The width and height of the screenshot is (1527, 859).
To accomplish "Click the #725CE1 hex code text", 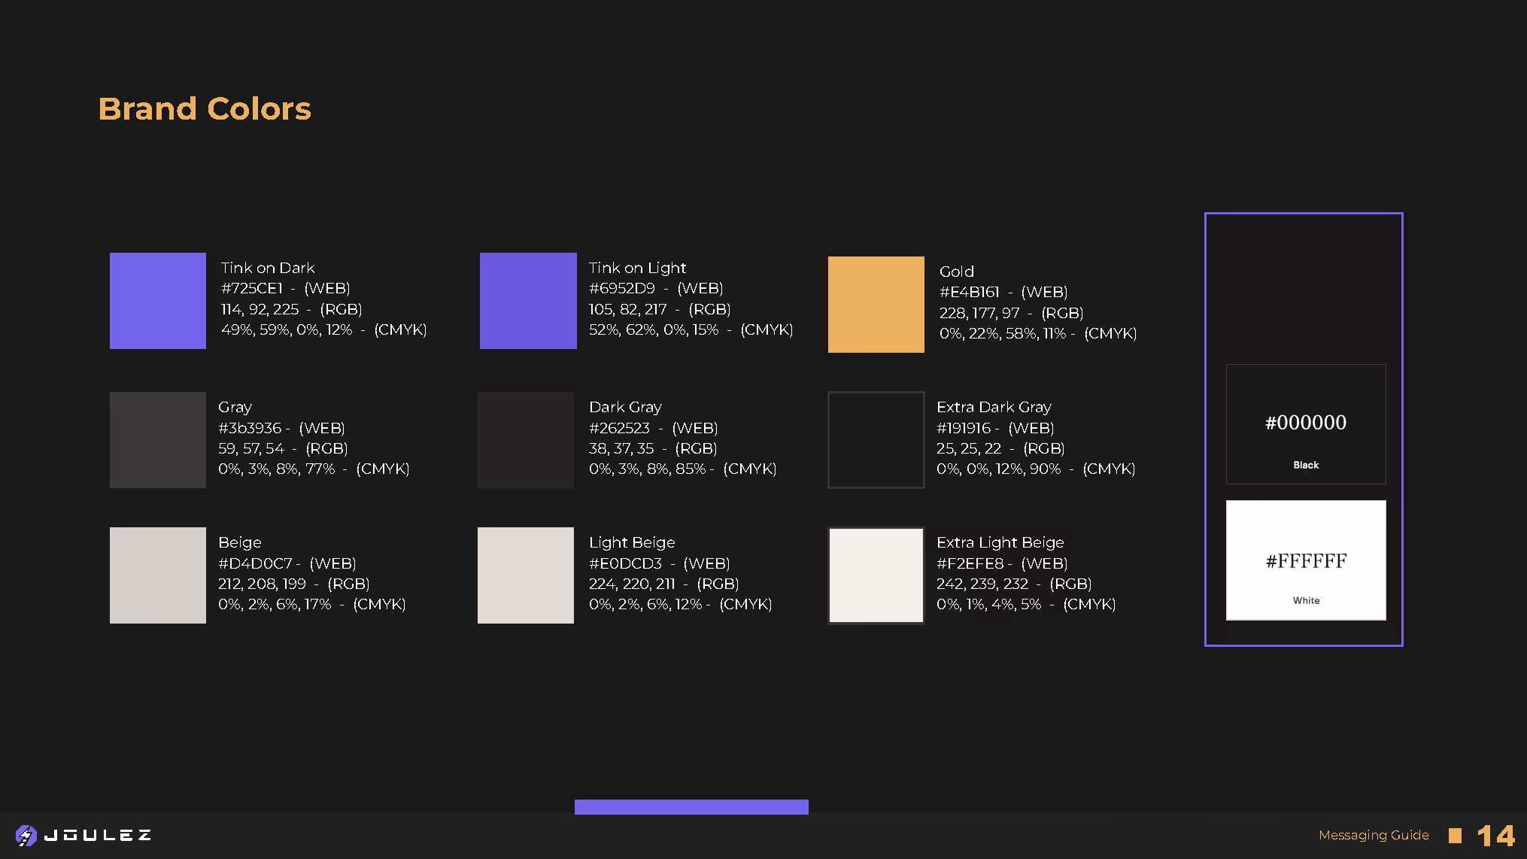I will click(x=252, y=288).
